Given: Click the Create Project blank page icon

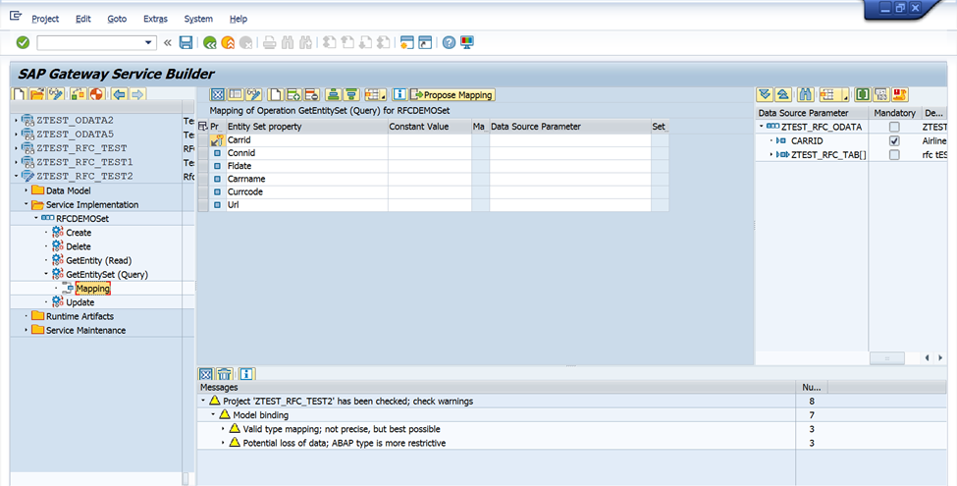Looking at the screenshot, I should (x=20, y=94).
